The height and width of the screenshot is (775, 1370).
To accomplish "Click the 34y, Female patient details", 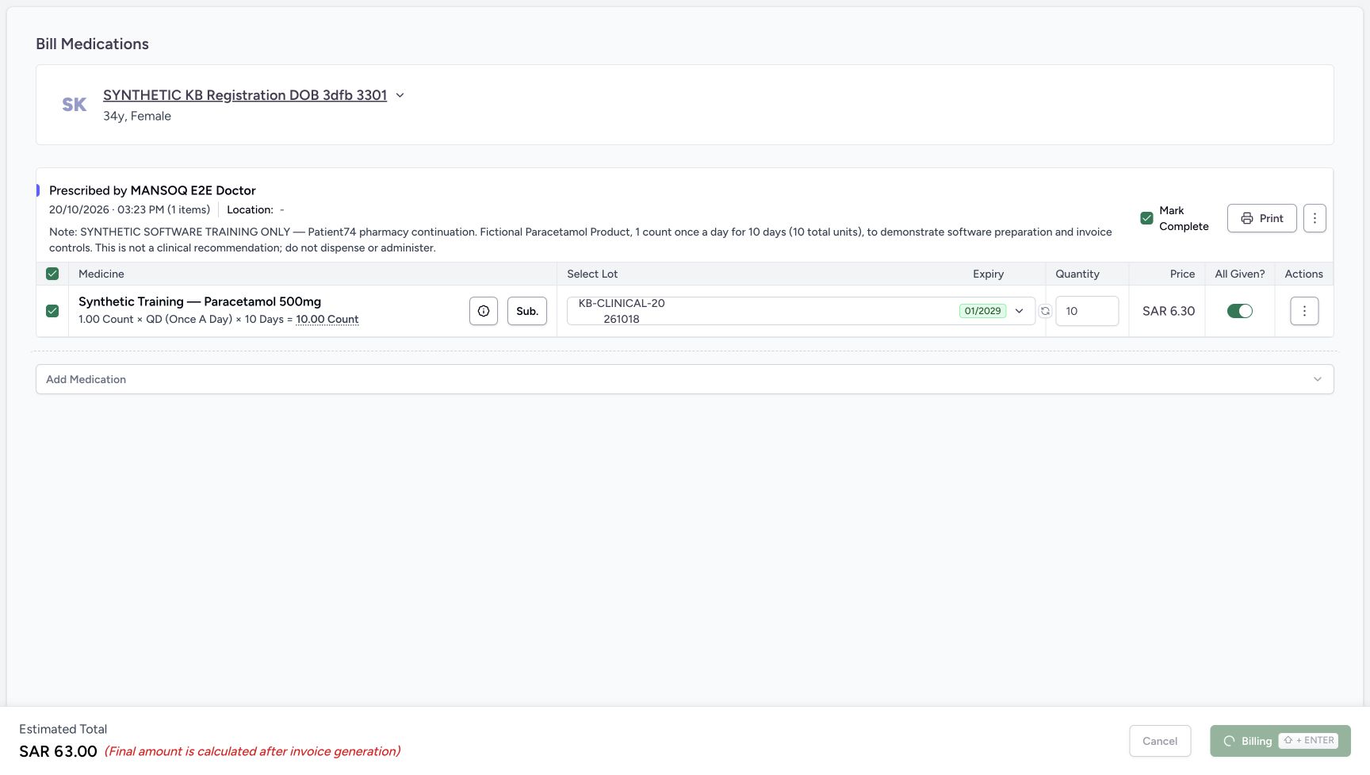I will 137,116.
